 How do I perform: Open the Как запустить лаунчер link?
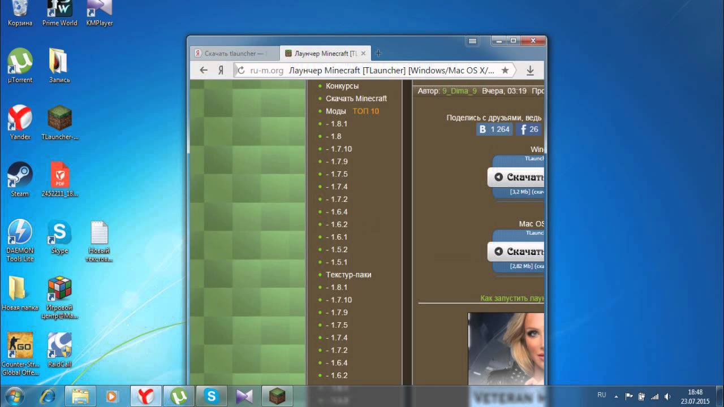[x=512, y=298]
